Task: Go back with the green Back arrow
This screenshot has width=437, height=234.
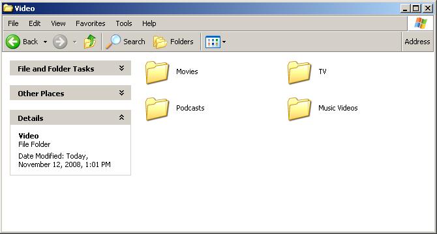Action: pyautogui.click(x=13, y=42)
